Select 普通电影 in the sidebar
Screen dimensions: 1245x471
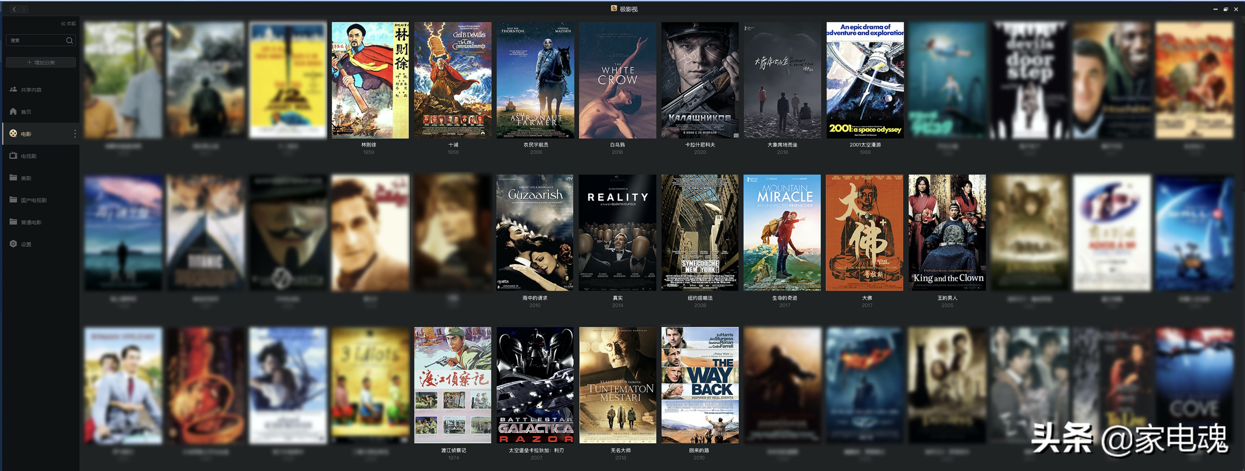click(x=31, y=222)
